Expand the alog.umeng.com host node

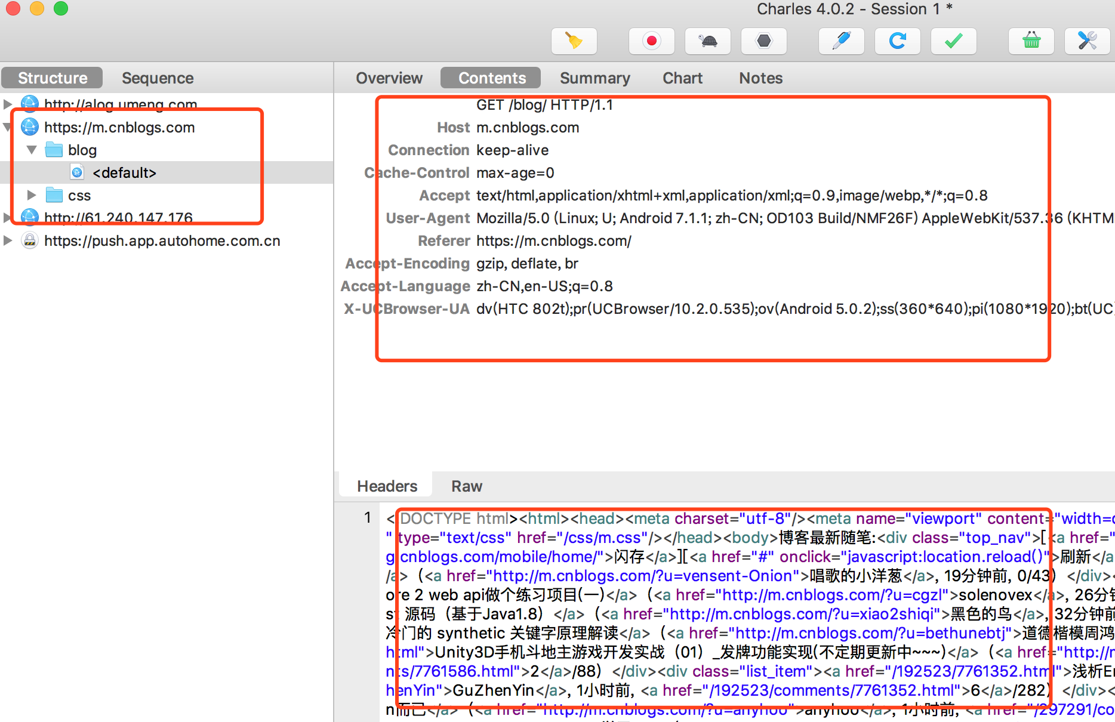point(7,104)
